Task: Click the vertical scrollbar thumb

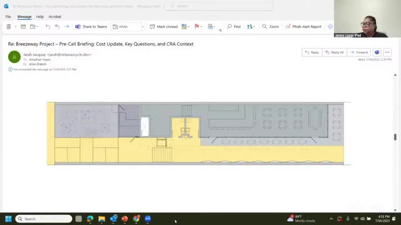Action: tap(395, 137)
